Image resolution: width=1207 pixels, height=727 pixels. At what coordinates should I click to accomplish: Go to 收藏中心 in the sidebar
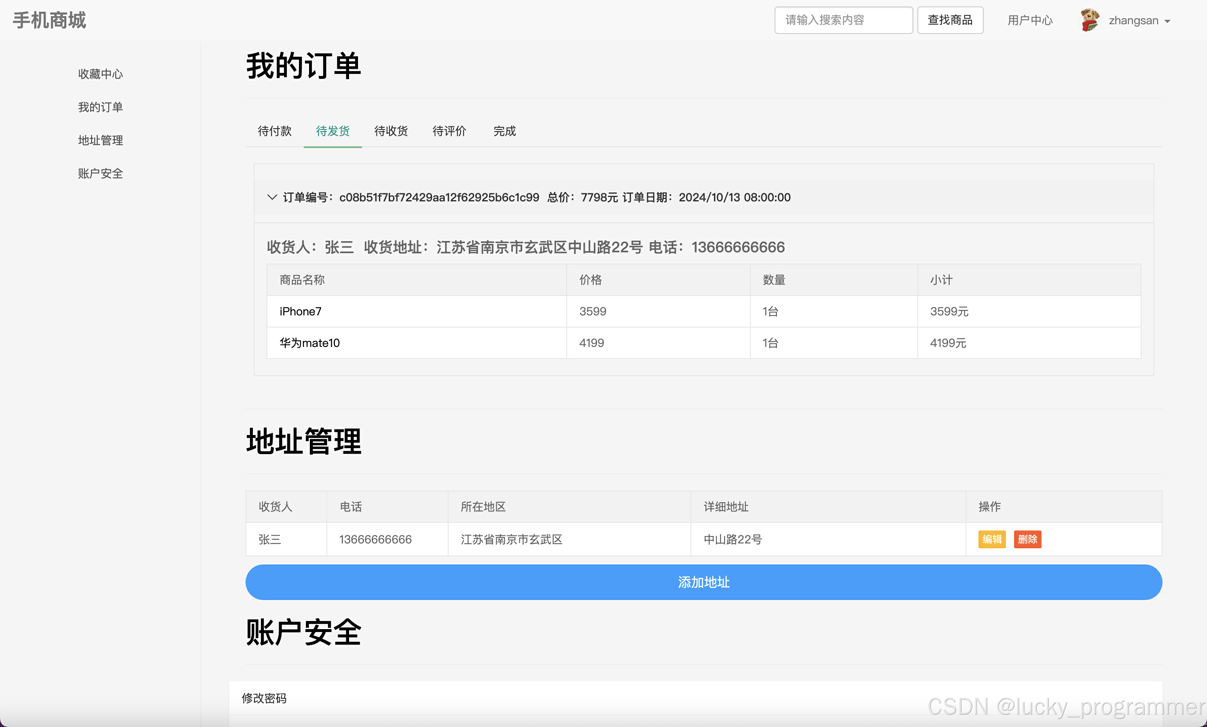100,74
